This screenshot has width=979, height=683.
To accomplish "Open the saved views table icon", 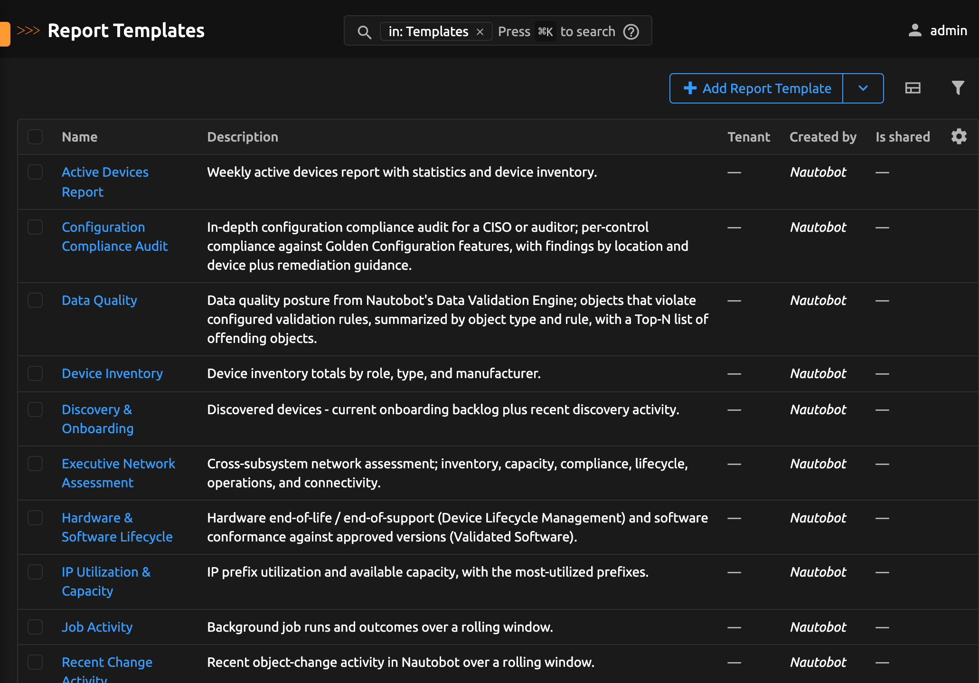I will [x=913, y=88].
